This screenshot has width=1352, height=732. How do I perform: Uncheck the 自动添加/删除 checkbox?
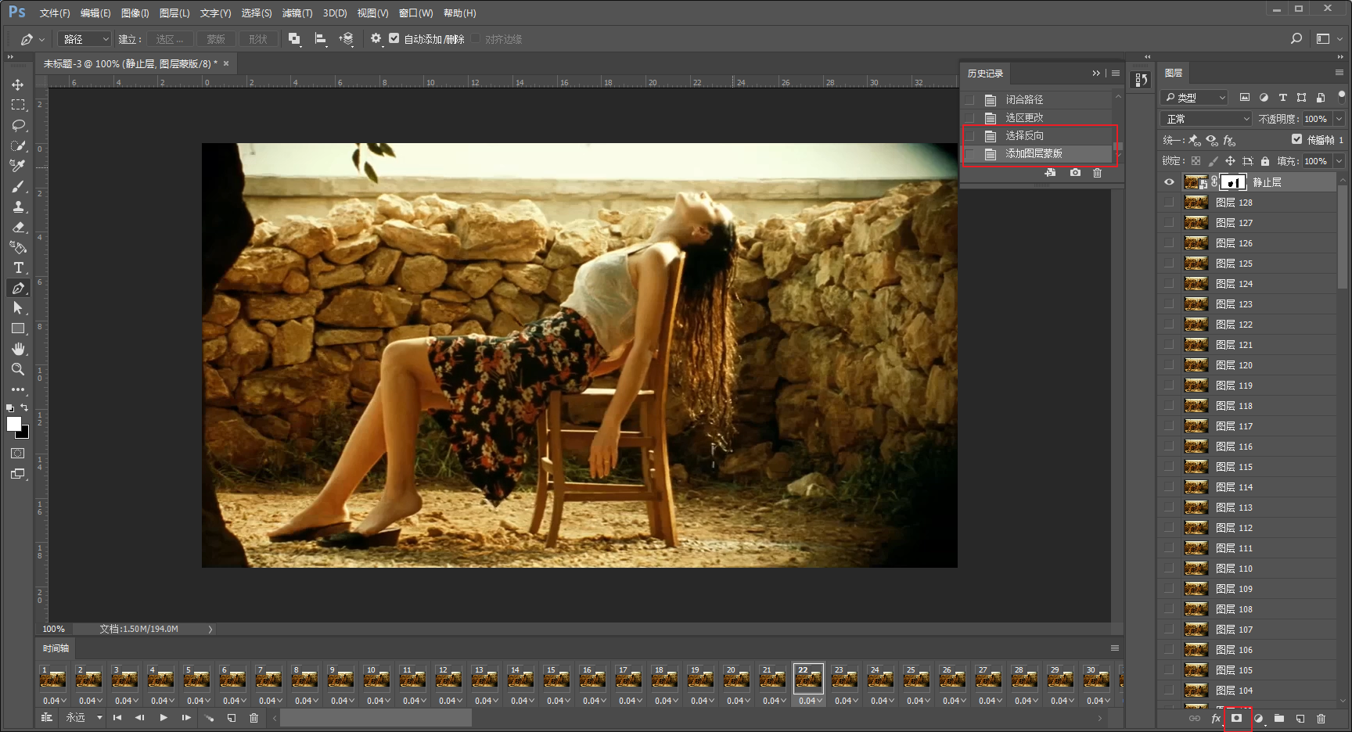pos(394,38)
